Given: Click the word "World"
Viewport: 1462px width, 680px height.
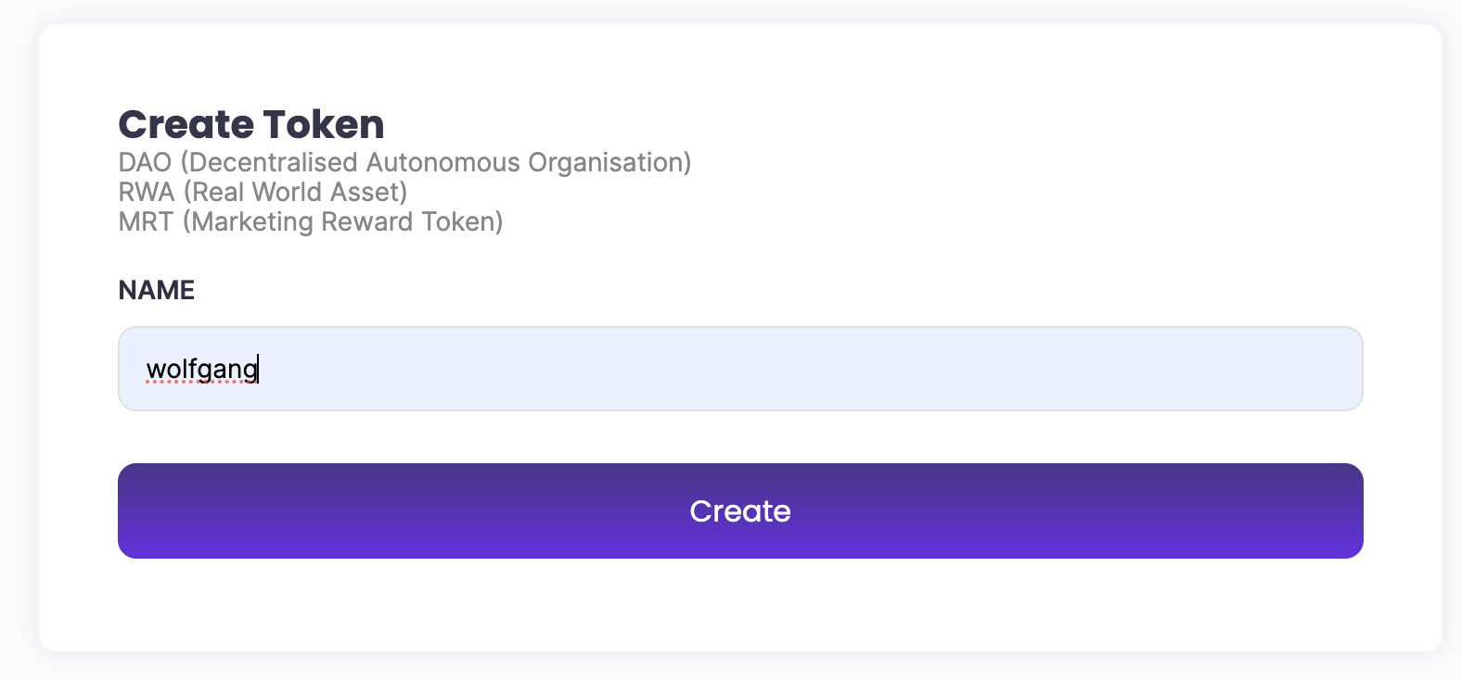Looking at the screenshot, I should click(x=287, y=192).
